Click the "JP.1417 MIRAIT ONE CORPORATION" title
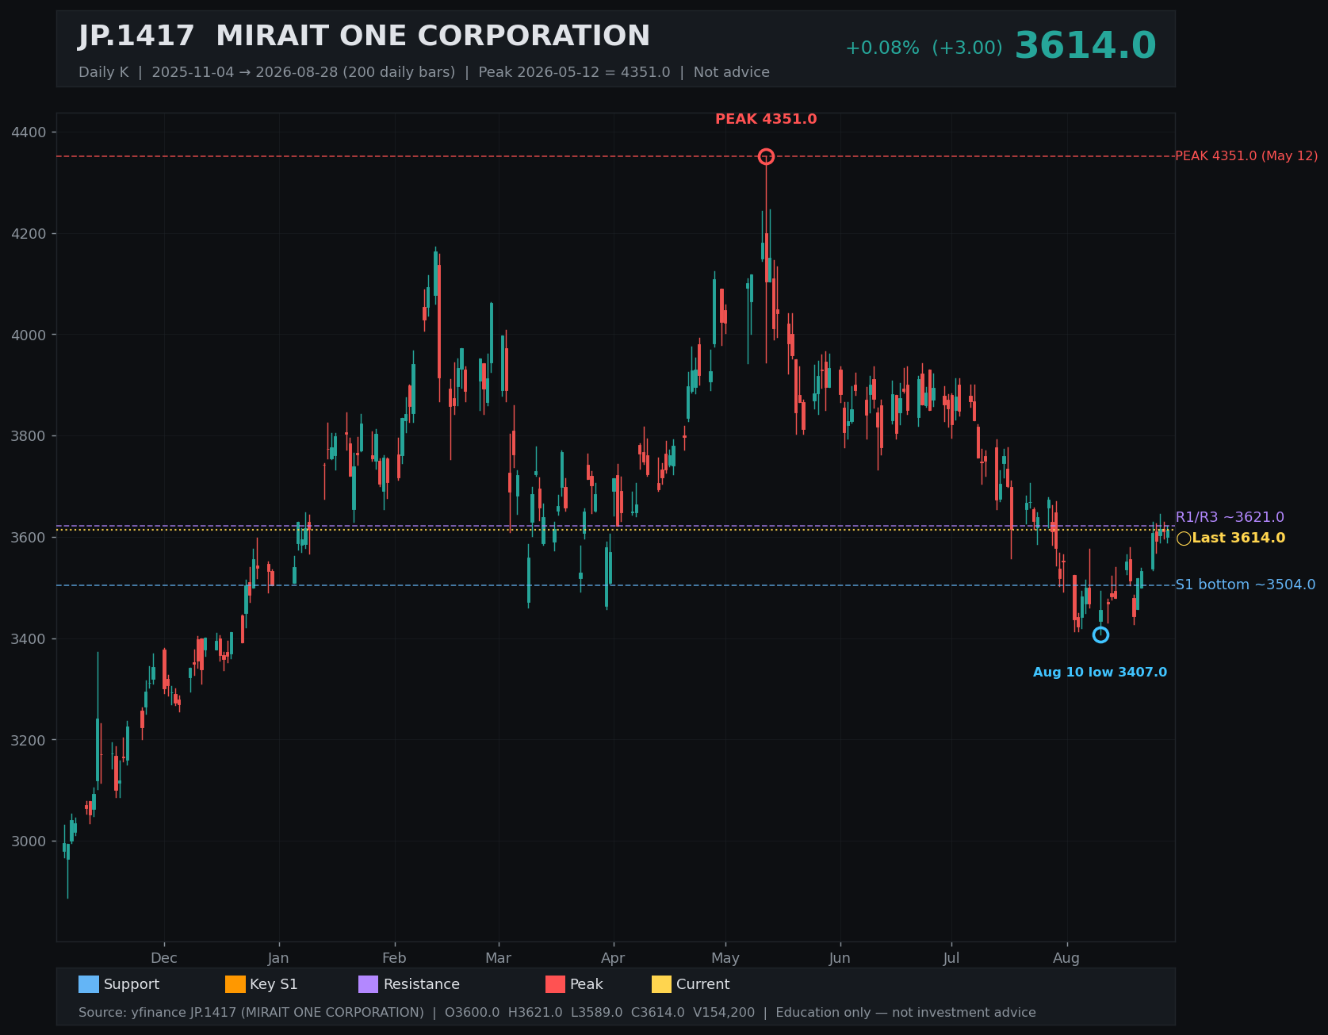This screenshot has height=1035, width=1328. (x=364, y=36)
